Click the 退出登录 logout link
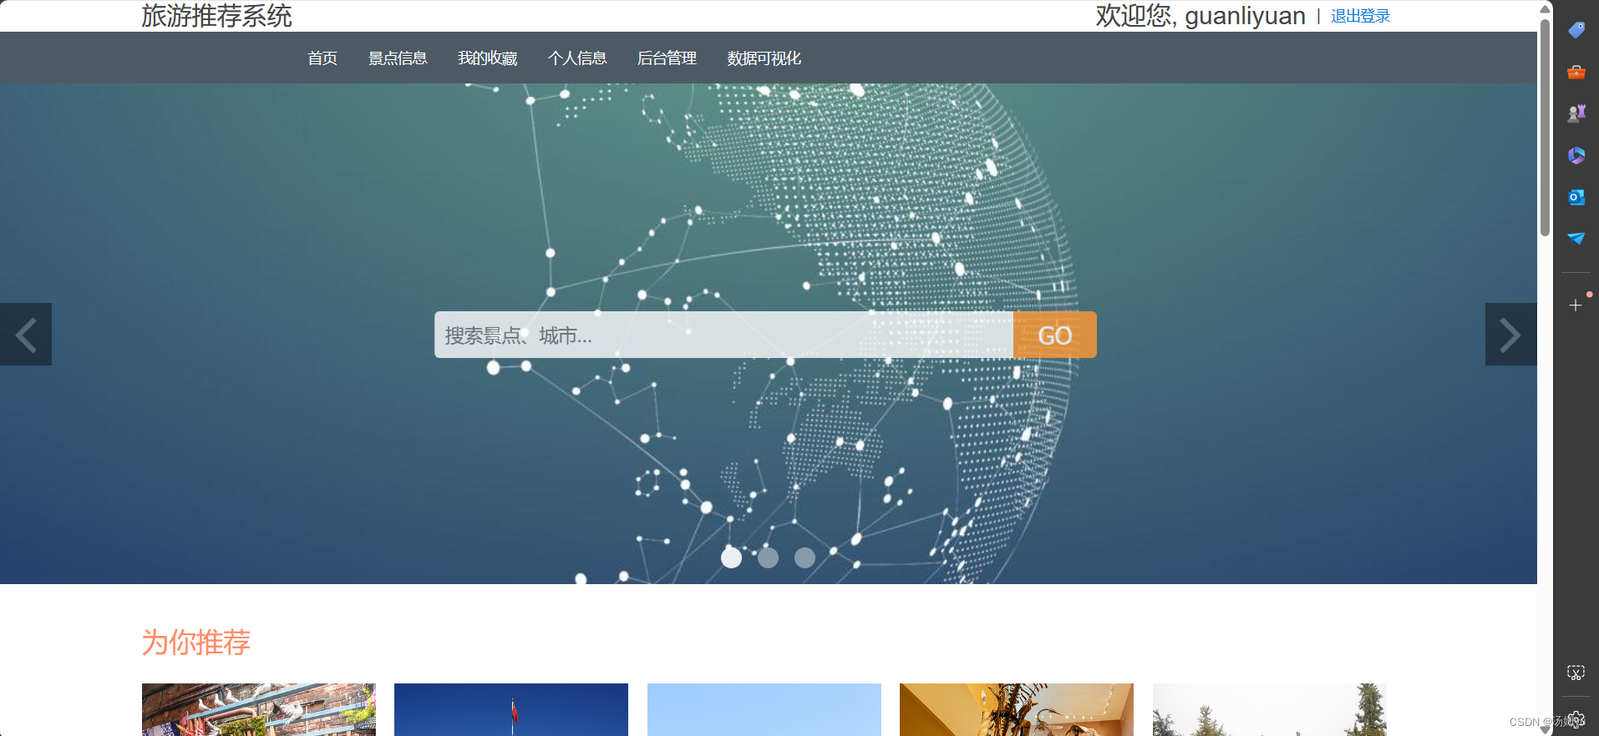 (1360, 16)
